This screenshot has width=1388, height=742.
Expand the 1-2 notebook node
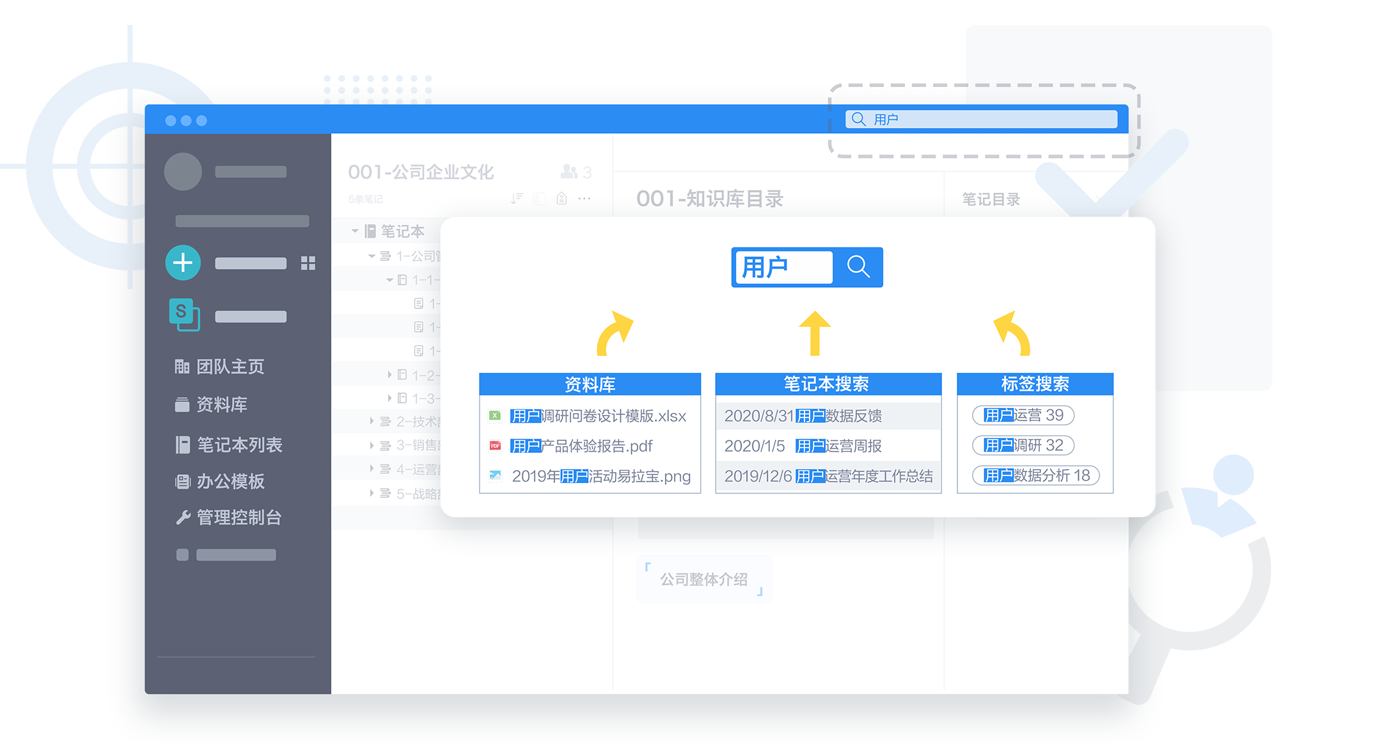[x=389, y=375]
